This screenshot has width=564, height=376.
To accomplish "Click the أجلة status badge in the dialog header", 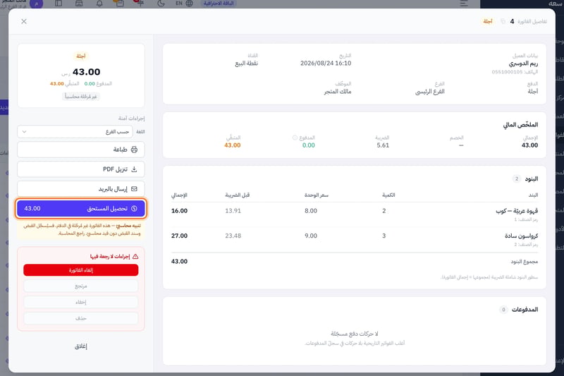I will (488, 22).
